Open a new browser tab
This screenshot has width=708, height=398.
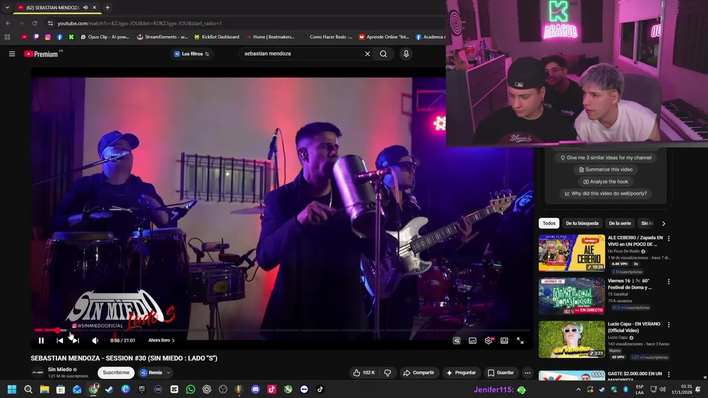107,8
